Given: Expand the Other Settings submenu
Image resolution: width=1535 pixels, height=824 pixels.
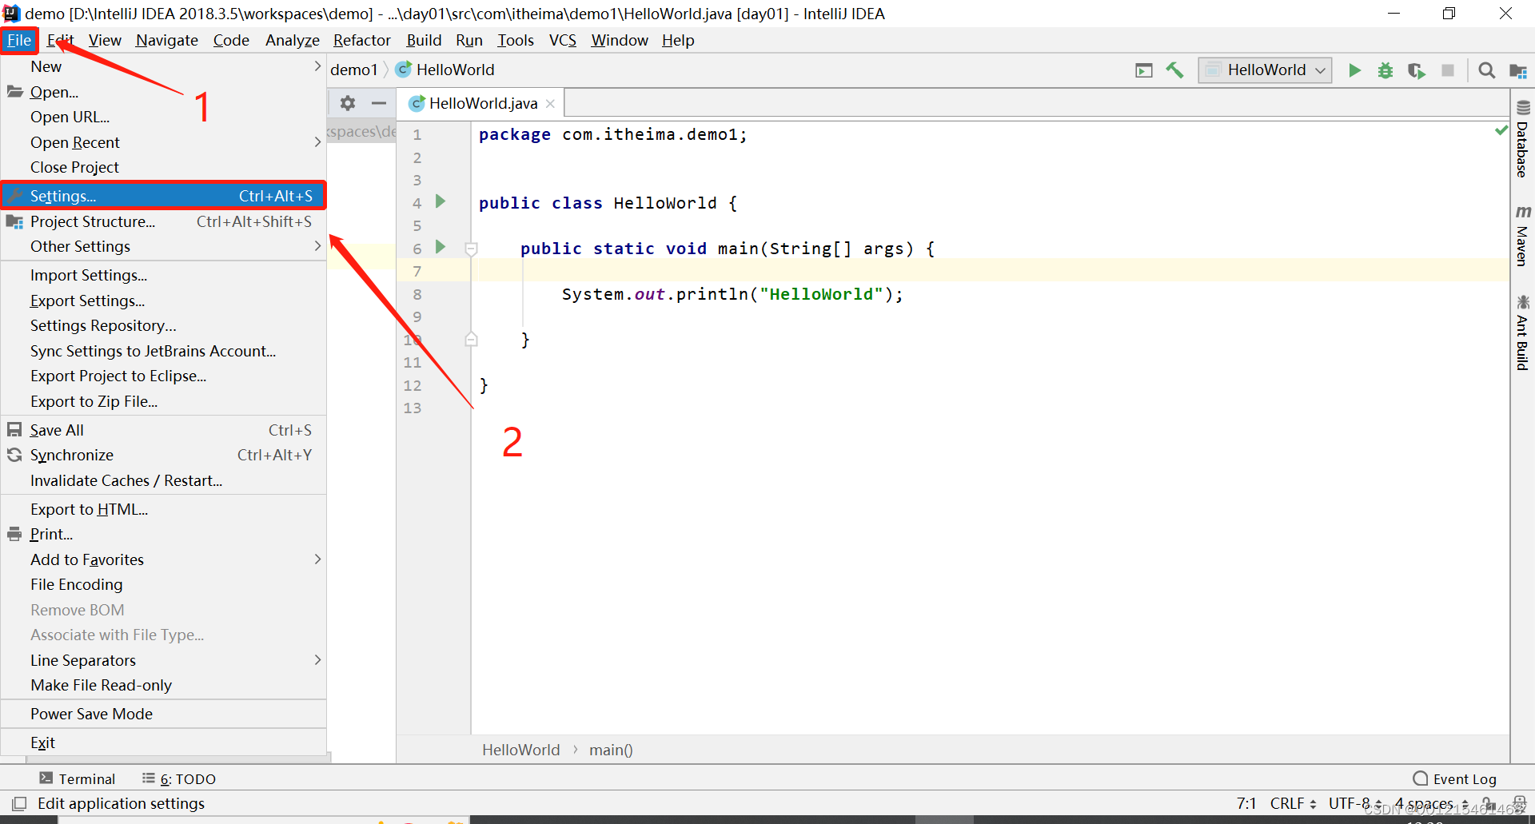Looking at the screenshot, I should click(164, 246).
